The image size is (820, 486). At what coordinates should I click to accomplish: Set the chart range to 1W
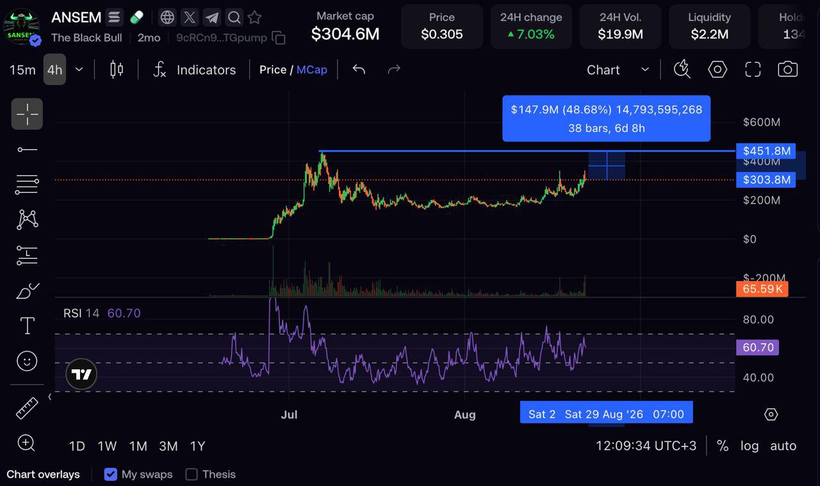(107, 446)
